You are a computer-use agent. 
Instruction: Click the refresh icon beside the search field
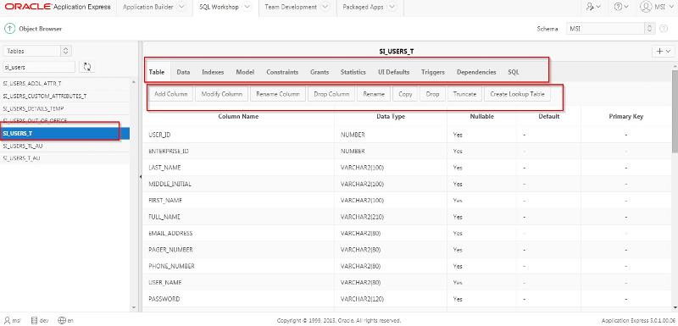point(87,67)
